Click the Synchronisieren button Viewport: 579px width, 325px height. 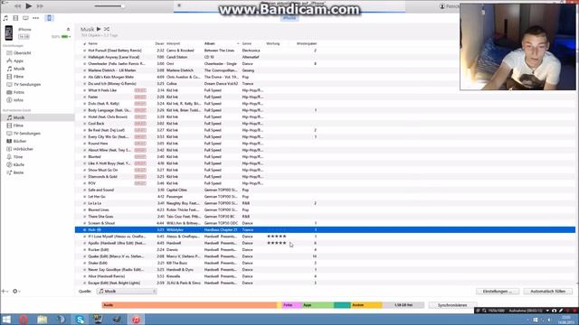point(452,305)
